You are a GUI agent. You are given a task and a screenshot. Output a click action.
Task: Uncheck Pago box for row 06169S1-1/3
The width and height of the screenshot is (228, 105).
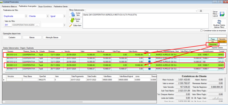149,69
